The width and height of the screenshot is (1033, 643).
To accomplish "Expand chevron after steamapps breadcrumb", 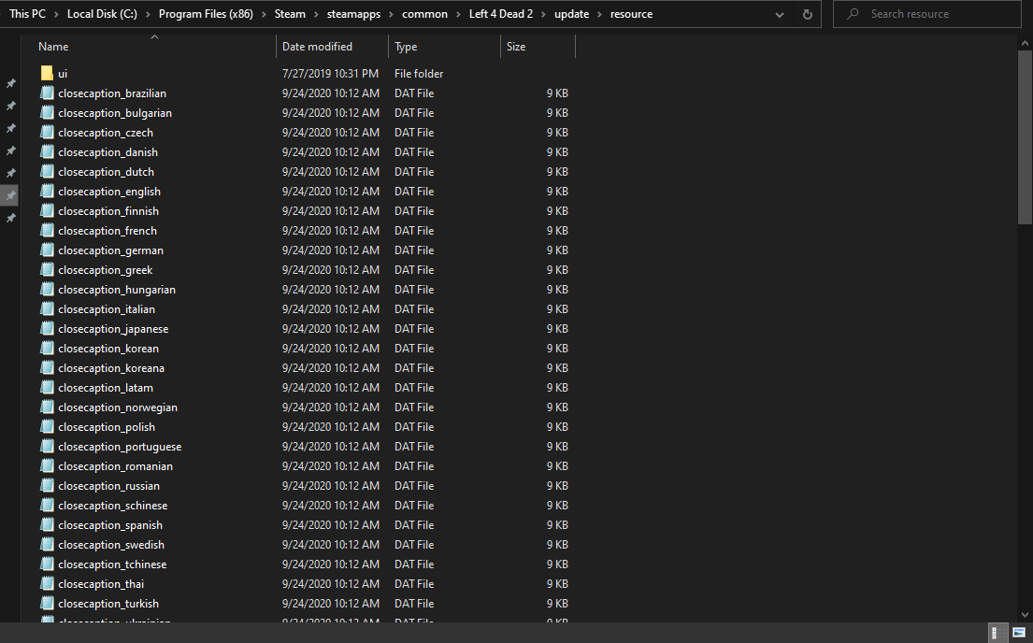I will [392, 14].
